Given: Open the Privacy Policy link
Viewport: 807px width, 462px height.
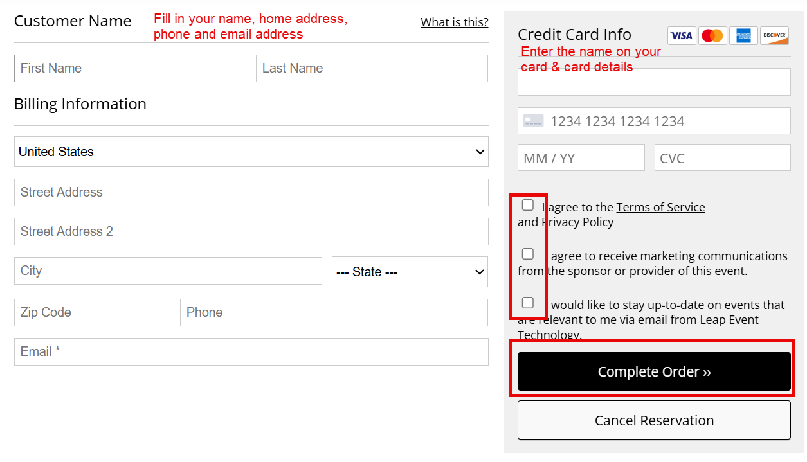Looking at the screenshot, I should (578, 222).
